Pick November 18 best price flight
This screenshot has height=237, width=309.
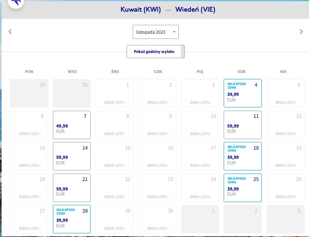pos(242,156)
